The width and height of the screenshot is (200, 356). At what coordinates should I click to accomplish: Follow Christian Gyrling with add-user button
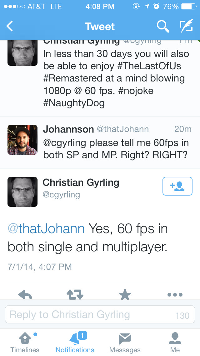(177, 186)
